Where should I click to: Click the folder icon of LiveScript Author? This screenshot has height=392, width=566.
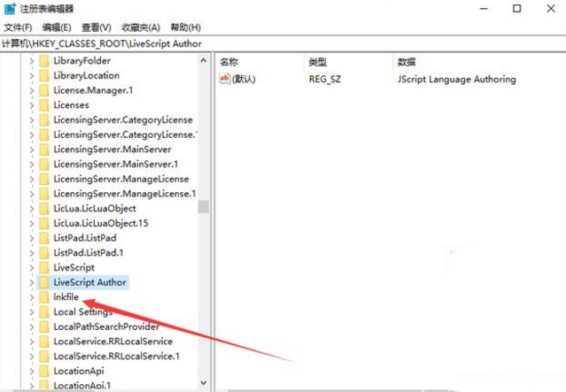tap(43, 282)
